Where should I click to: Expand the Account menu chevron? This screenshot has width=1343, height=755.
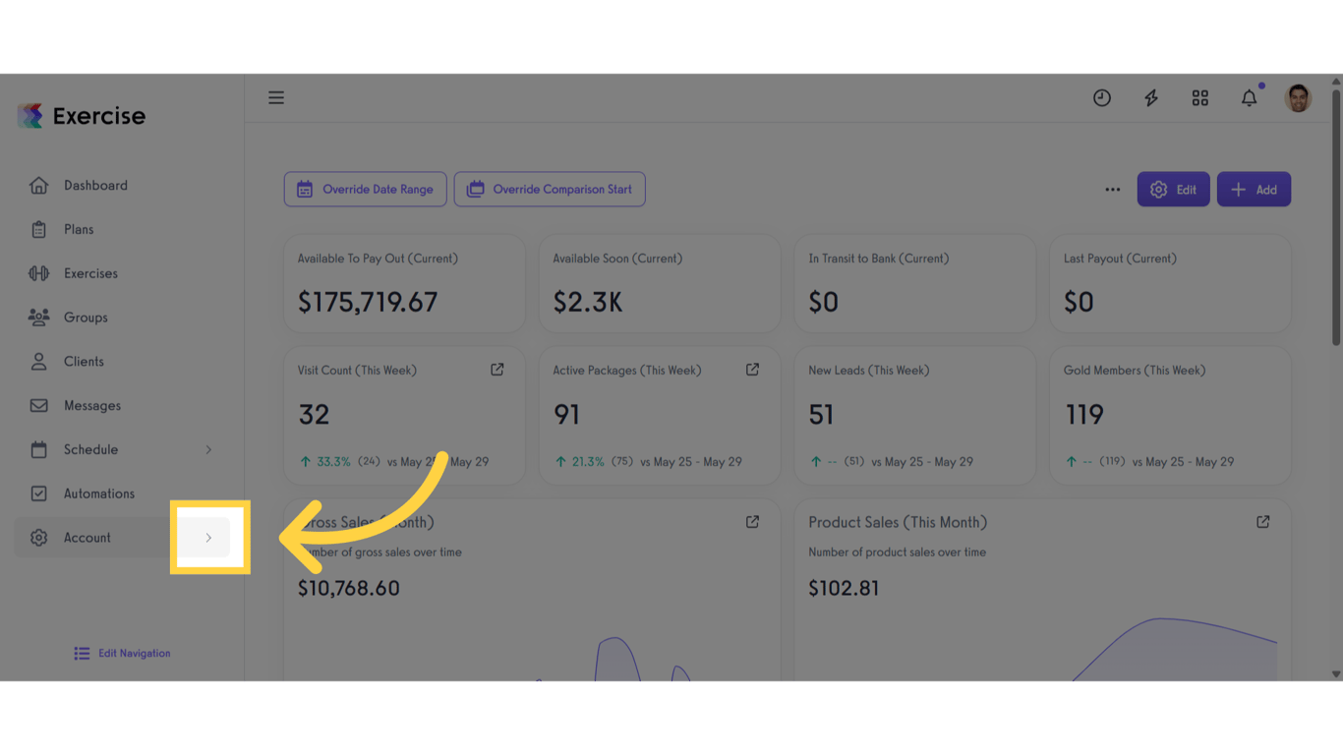tap(208, 538)
